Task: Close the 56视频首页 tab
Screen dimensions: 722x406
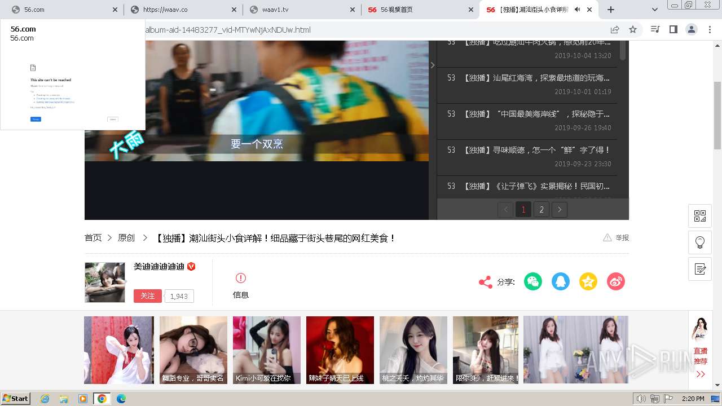Action: (x=471, y=10)
